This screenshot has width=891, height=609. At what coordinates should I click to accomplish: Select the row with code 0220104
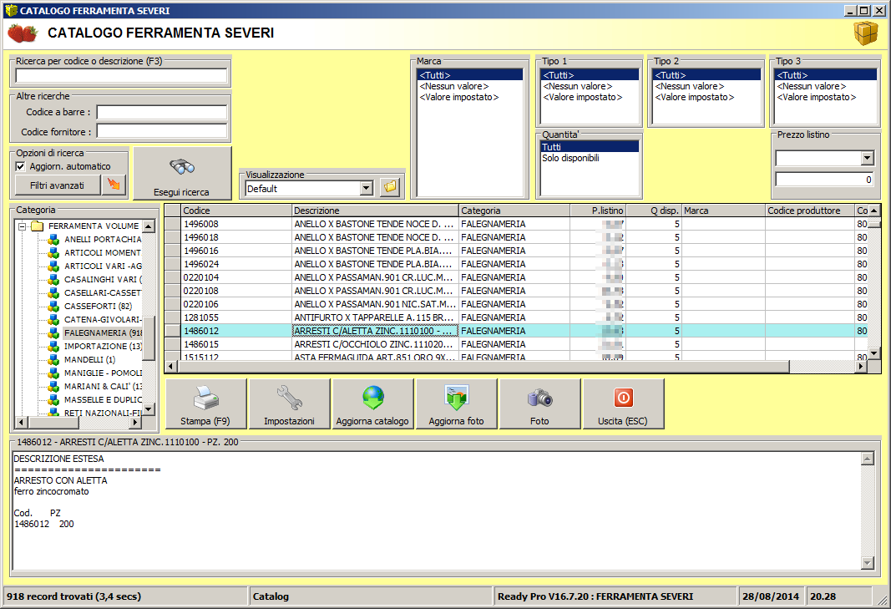pyautogui.click(x=517, y=277)
